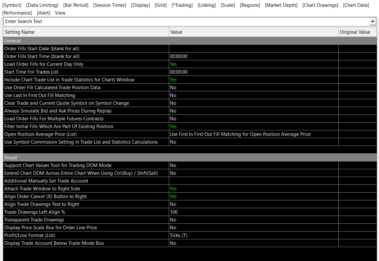The height and width of the screenshot is (261, 379).
Task: Open the [Symbol] settings section
Action: coord(12,5)
